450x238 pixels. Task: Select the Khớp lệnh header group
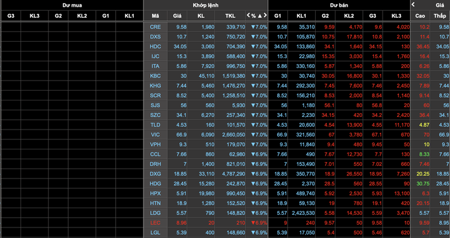206,5
